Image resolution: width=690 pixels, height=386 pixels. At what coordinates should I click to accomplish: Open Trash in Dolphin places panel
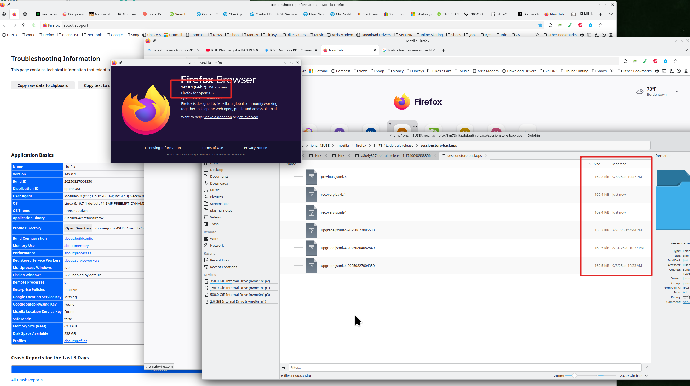pyautogui.click(x=214, y=224)
